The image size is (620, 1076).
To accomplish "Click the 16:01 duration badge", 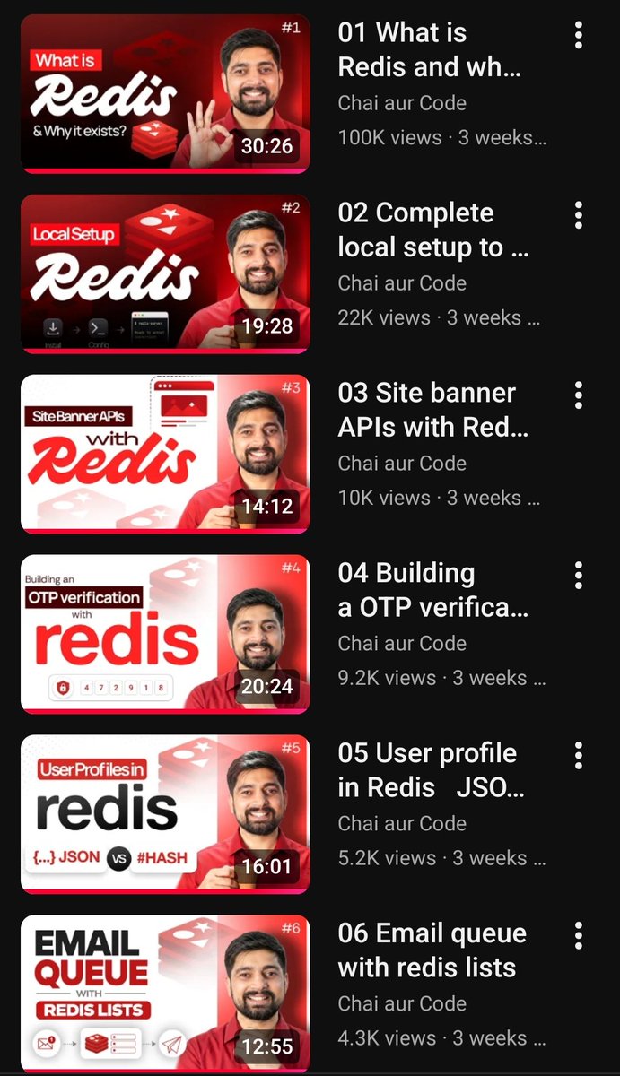I will click(x=266, y=867).
